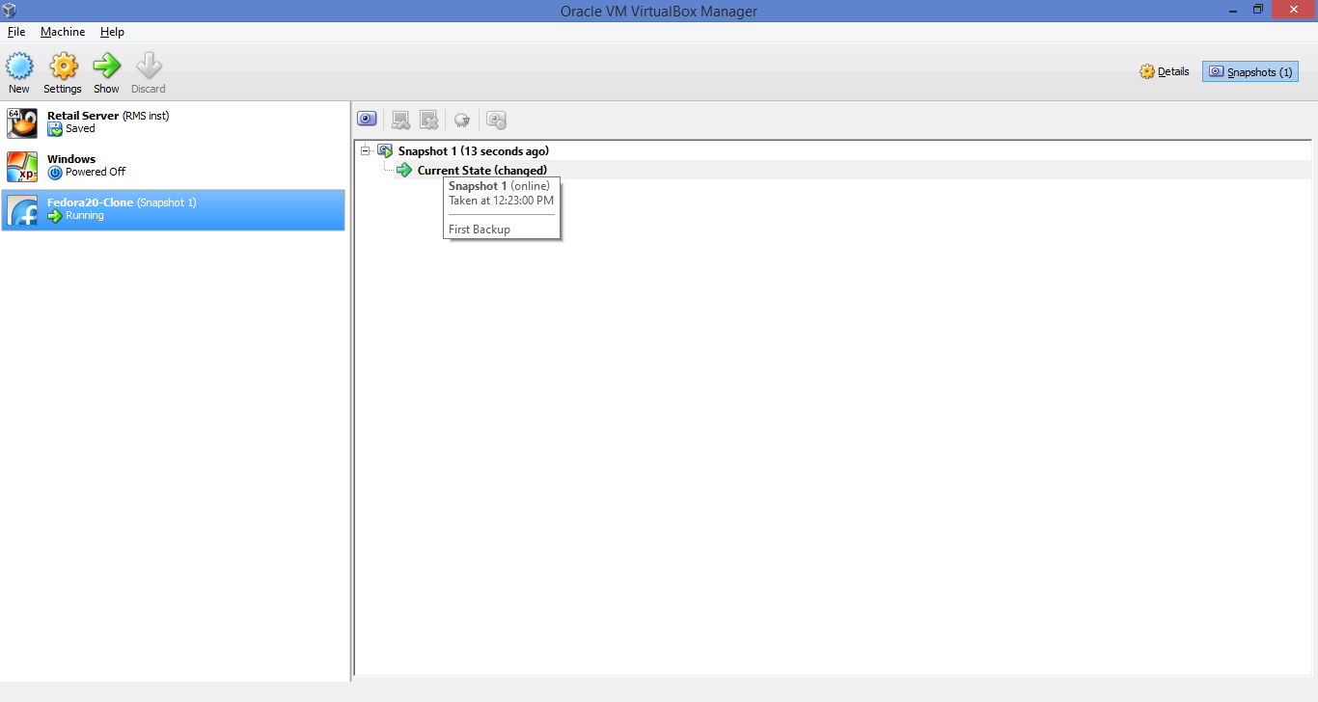Select the Fedora20-Clone machine name
The width and height of the screenshot is (1318, 702).
(91, 202)
